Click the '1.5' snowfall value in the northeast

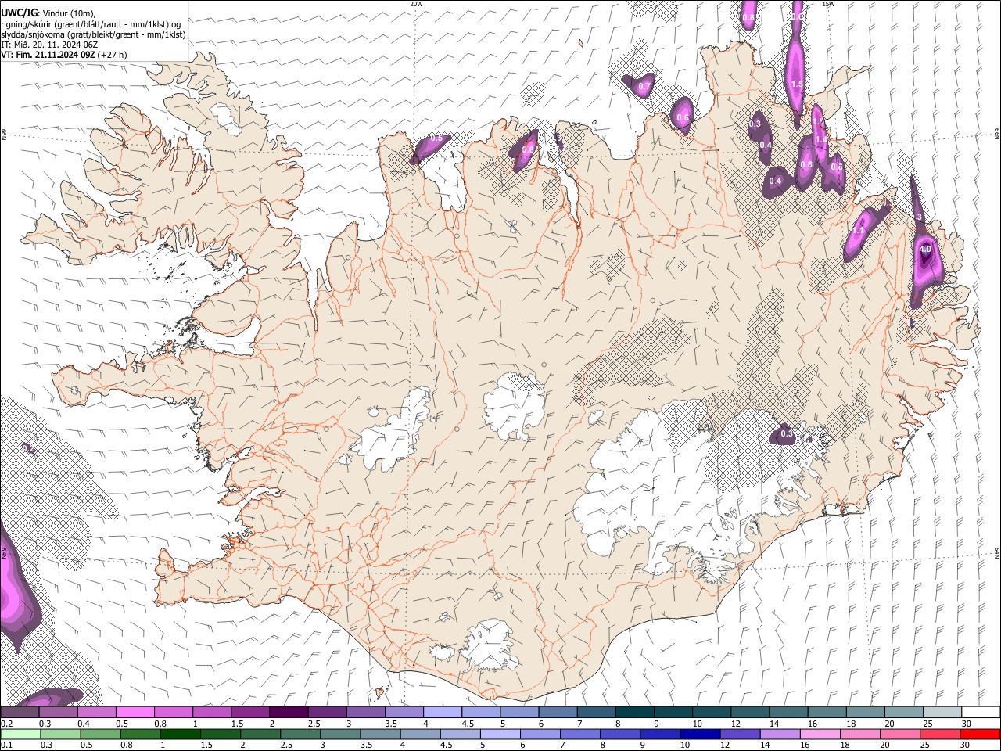coord(797,84)
